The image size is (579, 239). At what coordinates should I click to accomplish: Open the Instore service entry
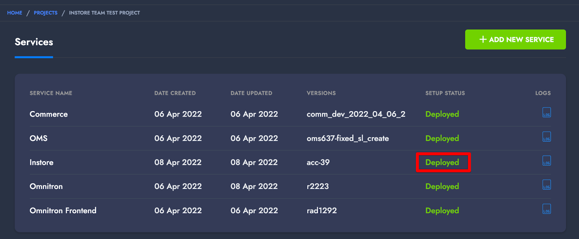41,162
